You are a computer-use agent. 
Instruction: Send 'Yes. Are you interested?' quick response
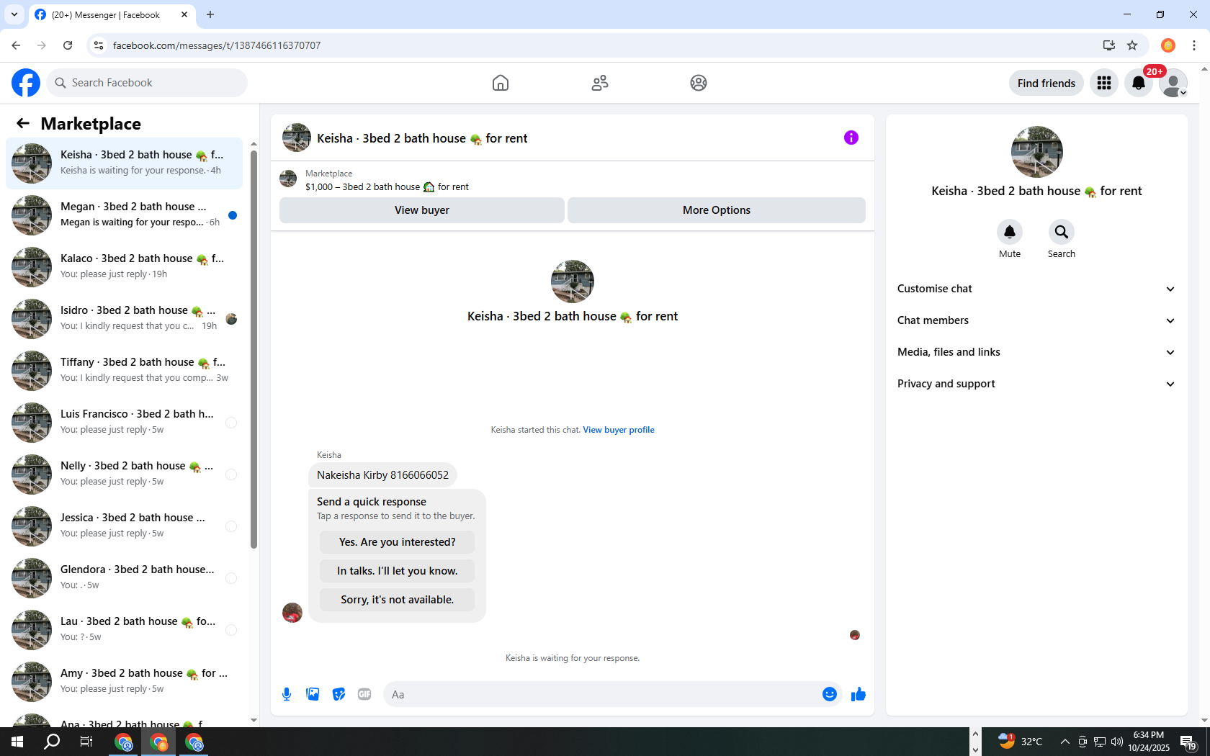398,542
